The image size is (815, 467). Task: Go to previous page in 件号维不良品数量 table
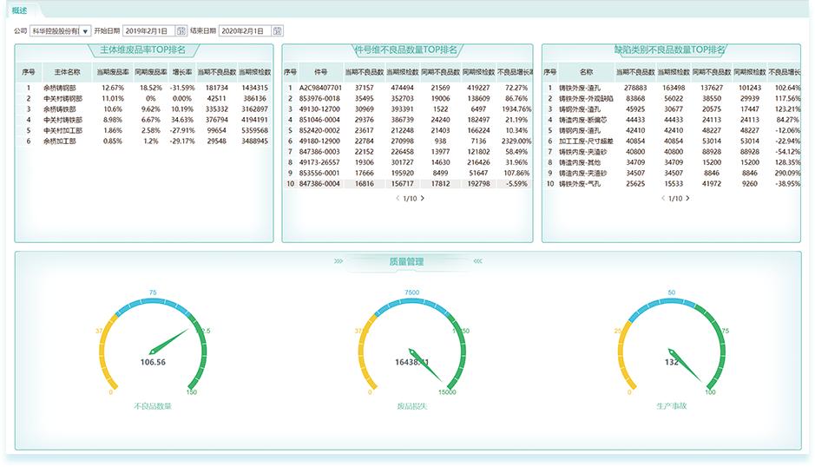[397, 199]
